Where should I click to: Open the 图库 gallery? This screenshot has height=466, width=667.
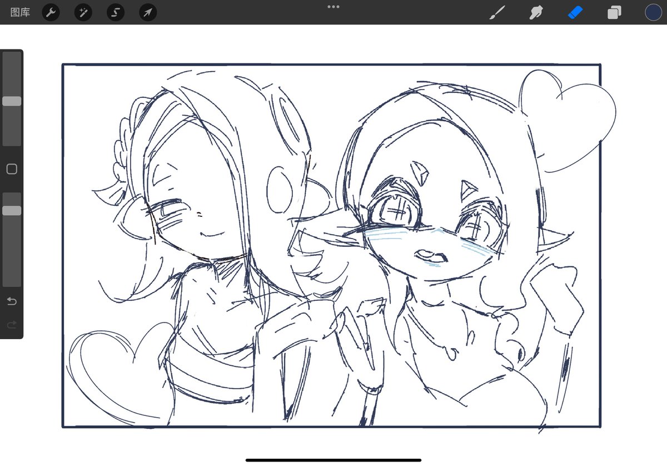pos(20,12)
